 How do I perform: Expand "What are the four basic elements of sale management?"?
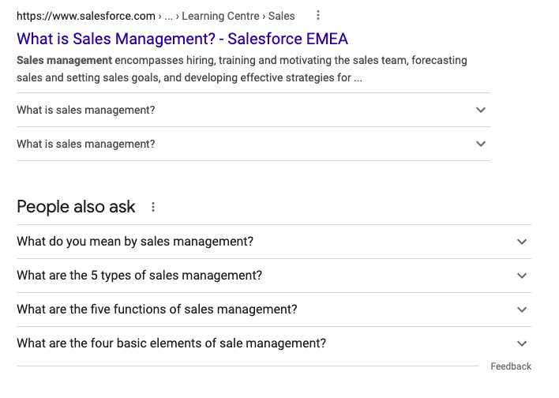[274, 344]
